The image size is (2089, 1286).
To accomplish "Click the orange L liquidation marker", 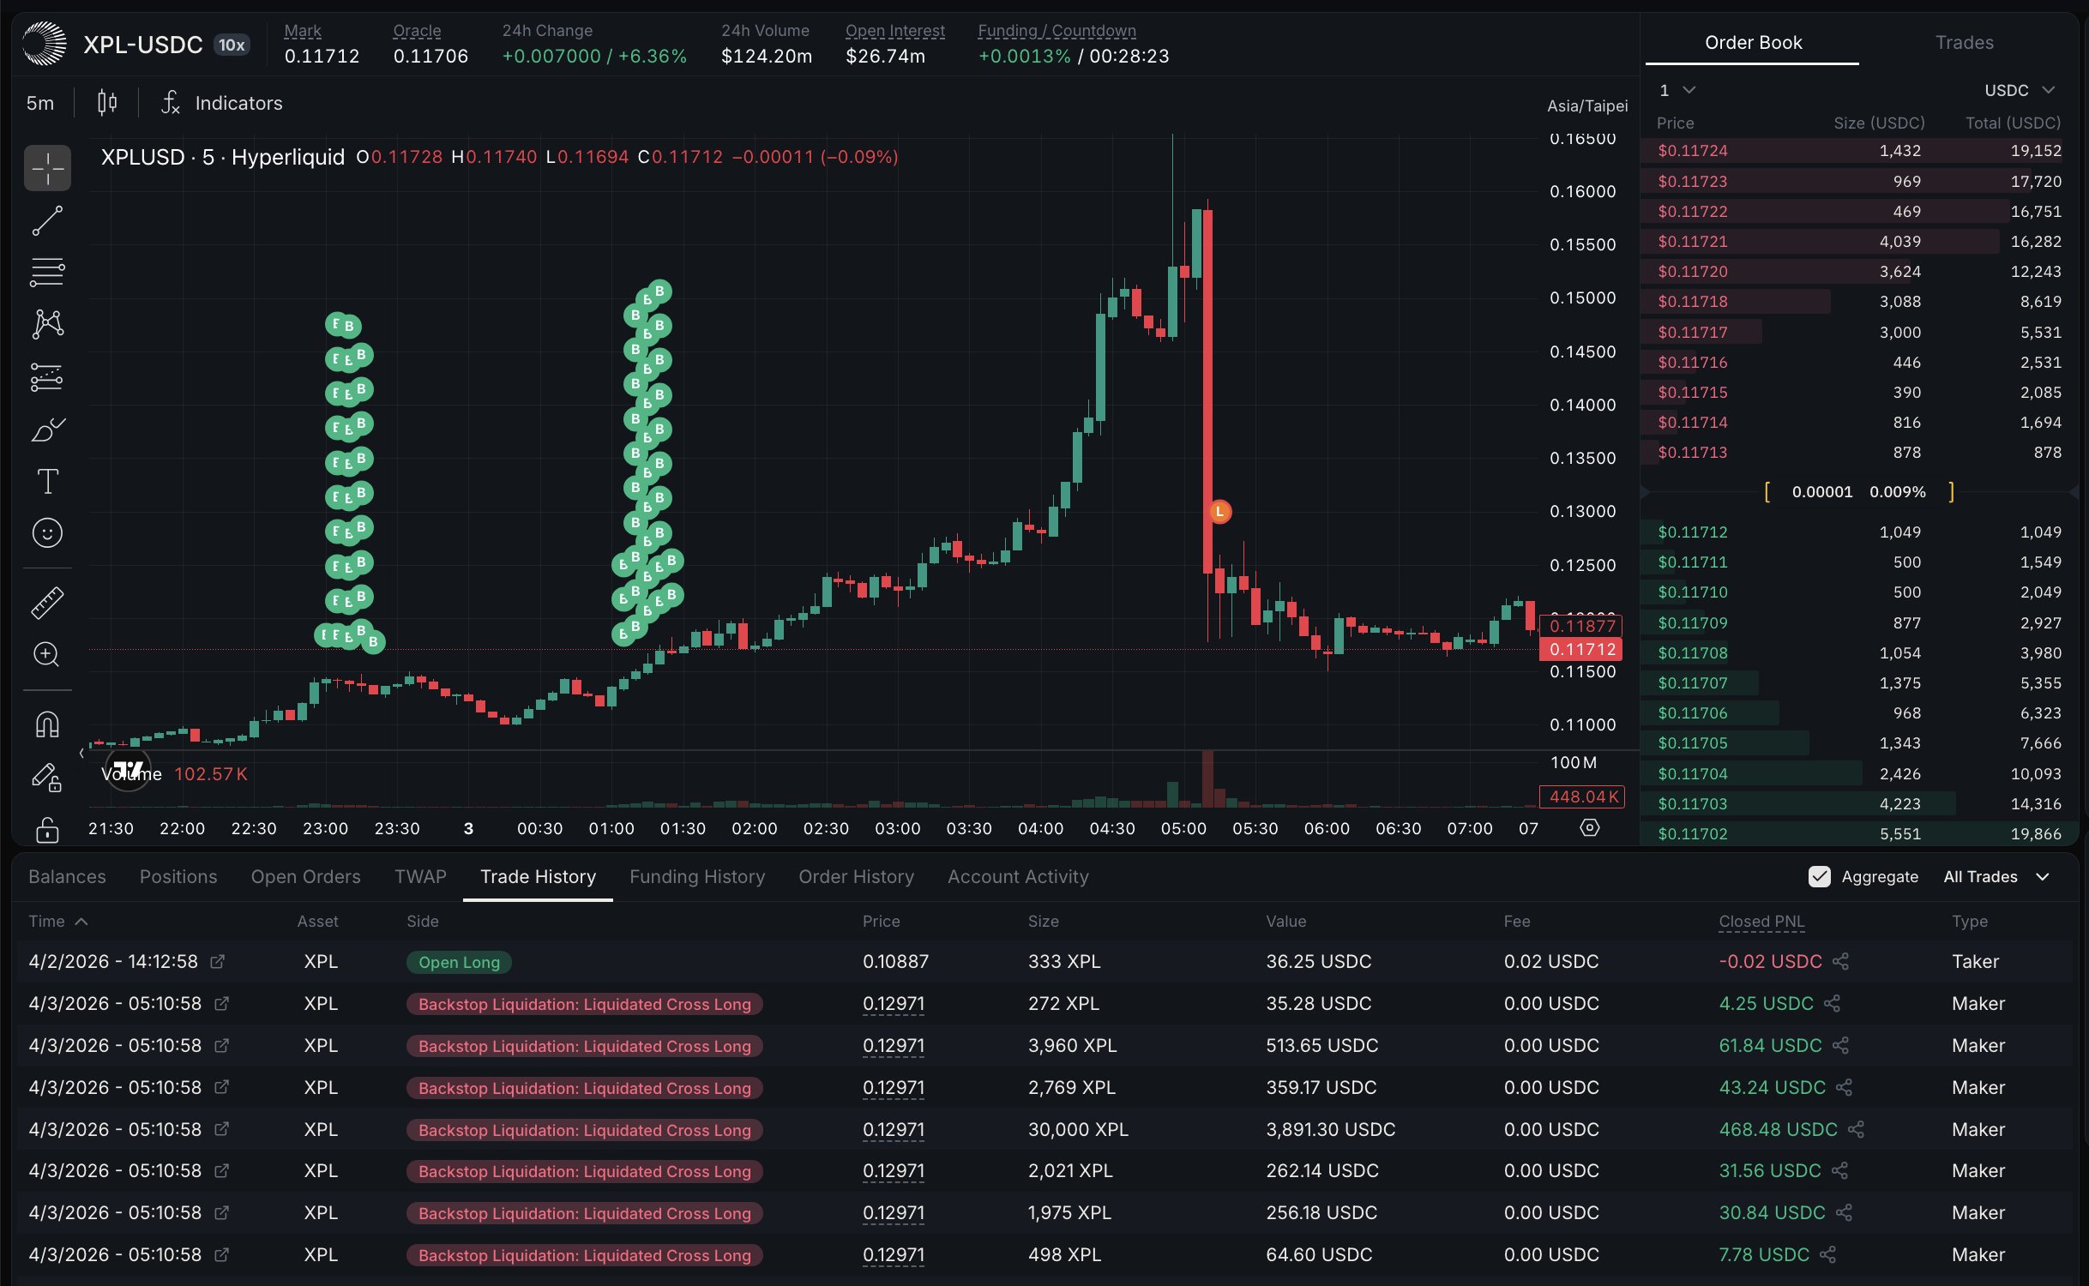I will 1219,512.
